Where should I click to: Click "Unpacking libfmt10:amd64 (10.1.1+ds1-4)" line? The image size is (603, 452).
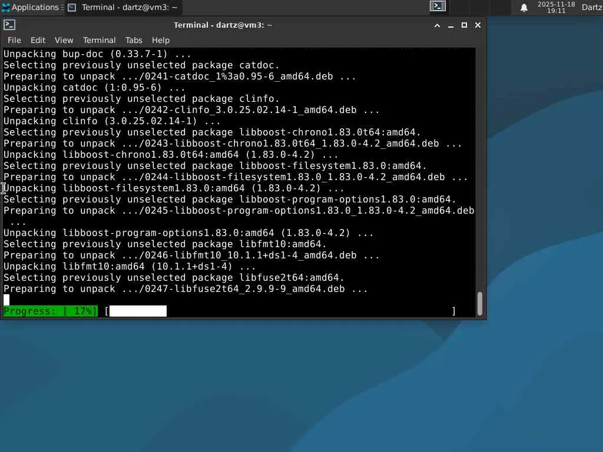(x=130, y=267)
